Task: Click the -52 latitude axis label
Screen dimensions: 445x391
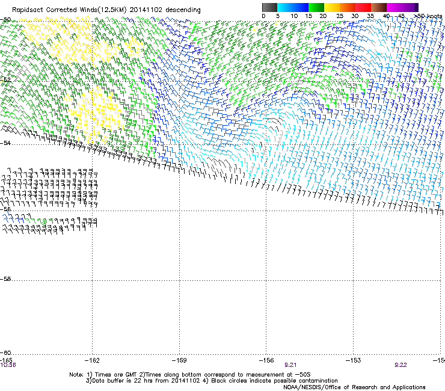Action: 5,80
